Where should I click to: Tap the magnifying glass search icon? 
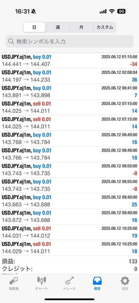(x=11, y=41)
